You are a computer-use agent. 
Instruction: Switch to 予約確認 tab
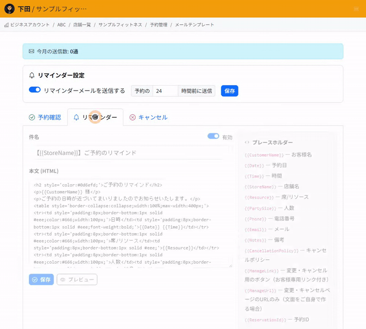click(x=45, y=117)
